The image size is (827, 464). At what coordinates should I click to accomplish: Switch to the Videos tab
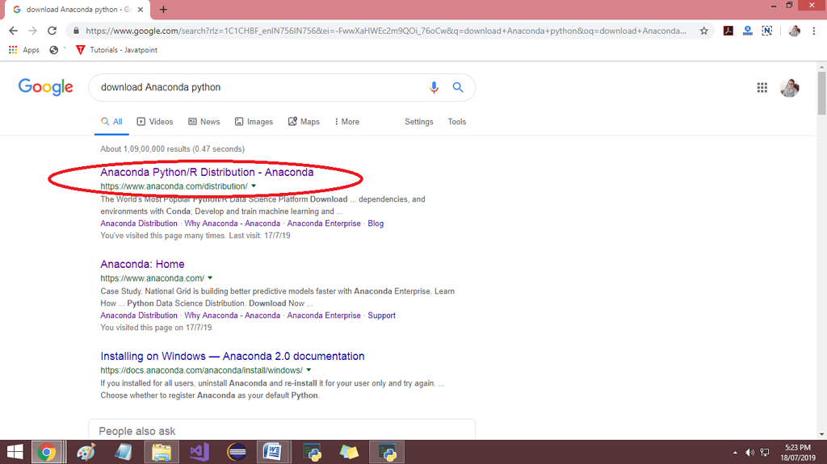tap(155, 122)
